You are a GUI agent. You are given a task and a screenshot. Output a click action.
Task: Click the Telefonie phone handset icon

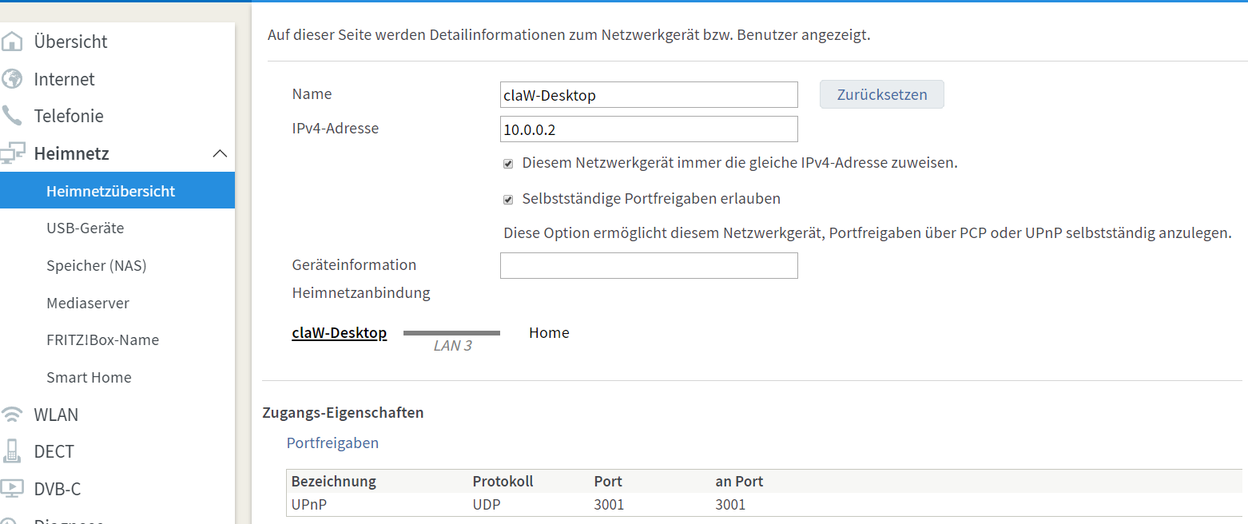(x=12, y=116)
